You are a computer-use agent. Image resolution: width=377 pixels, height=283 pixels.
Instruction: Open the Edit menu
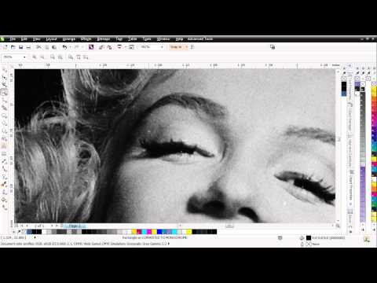tap(24, 39)
